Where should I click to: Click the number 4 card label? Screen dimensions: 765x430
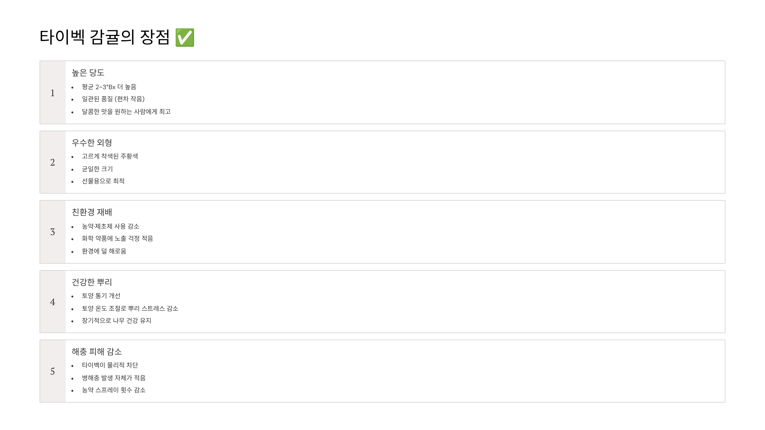coord(53,302)
